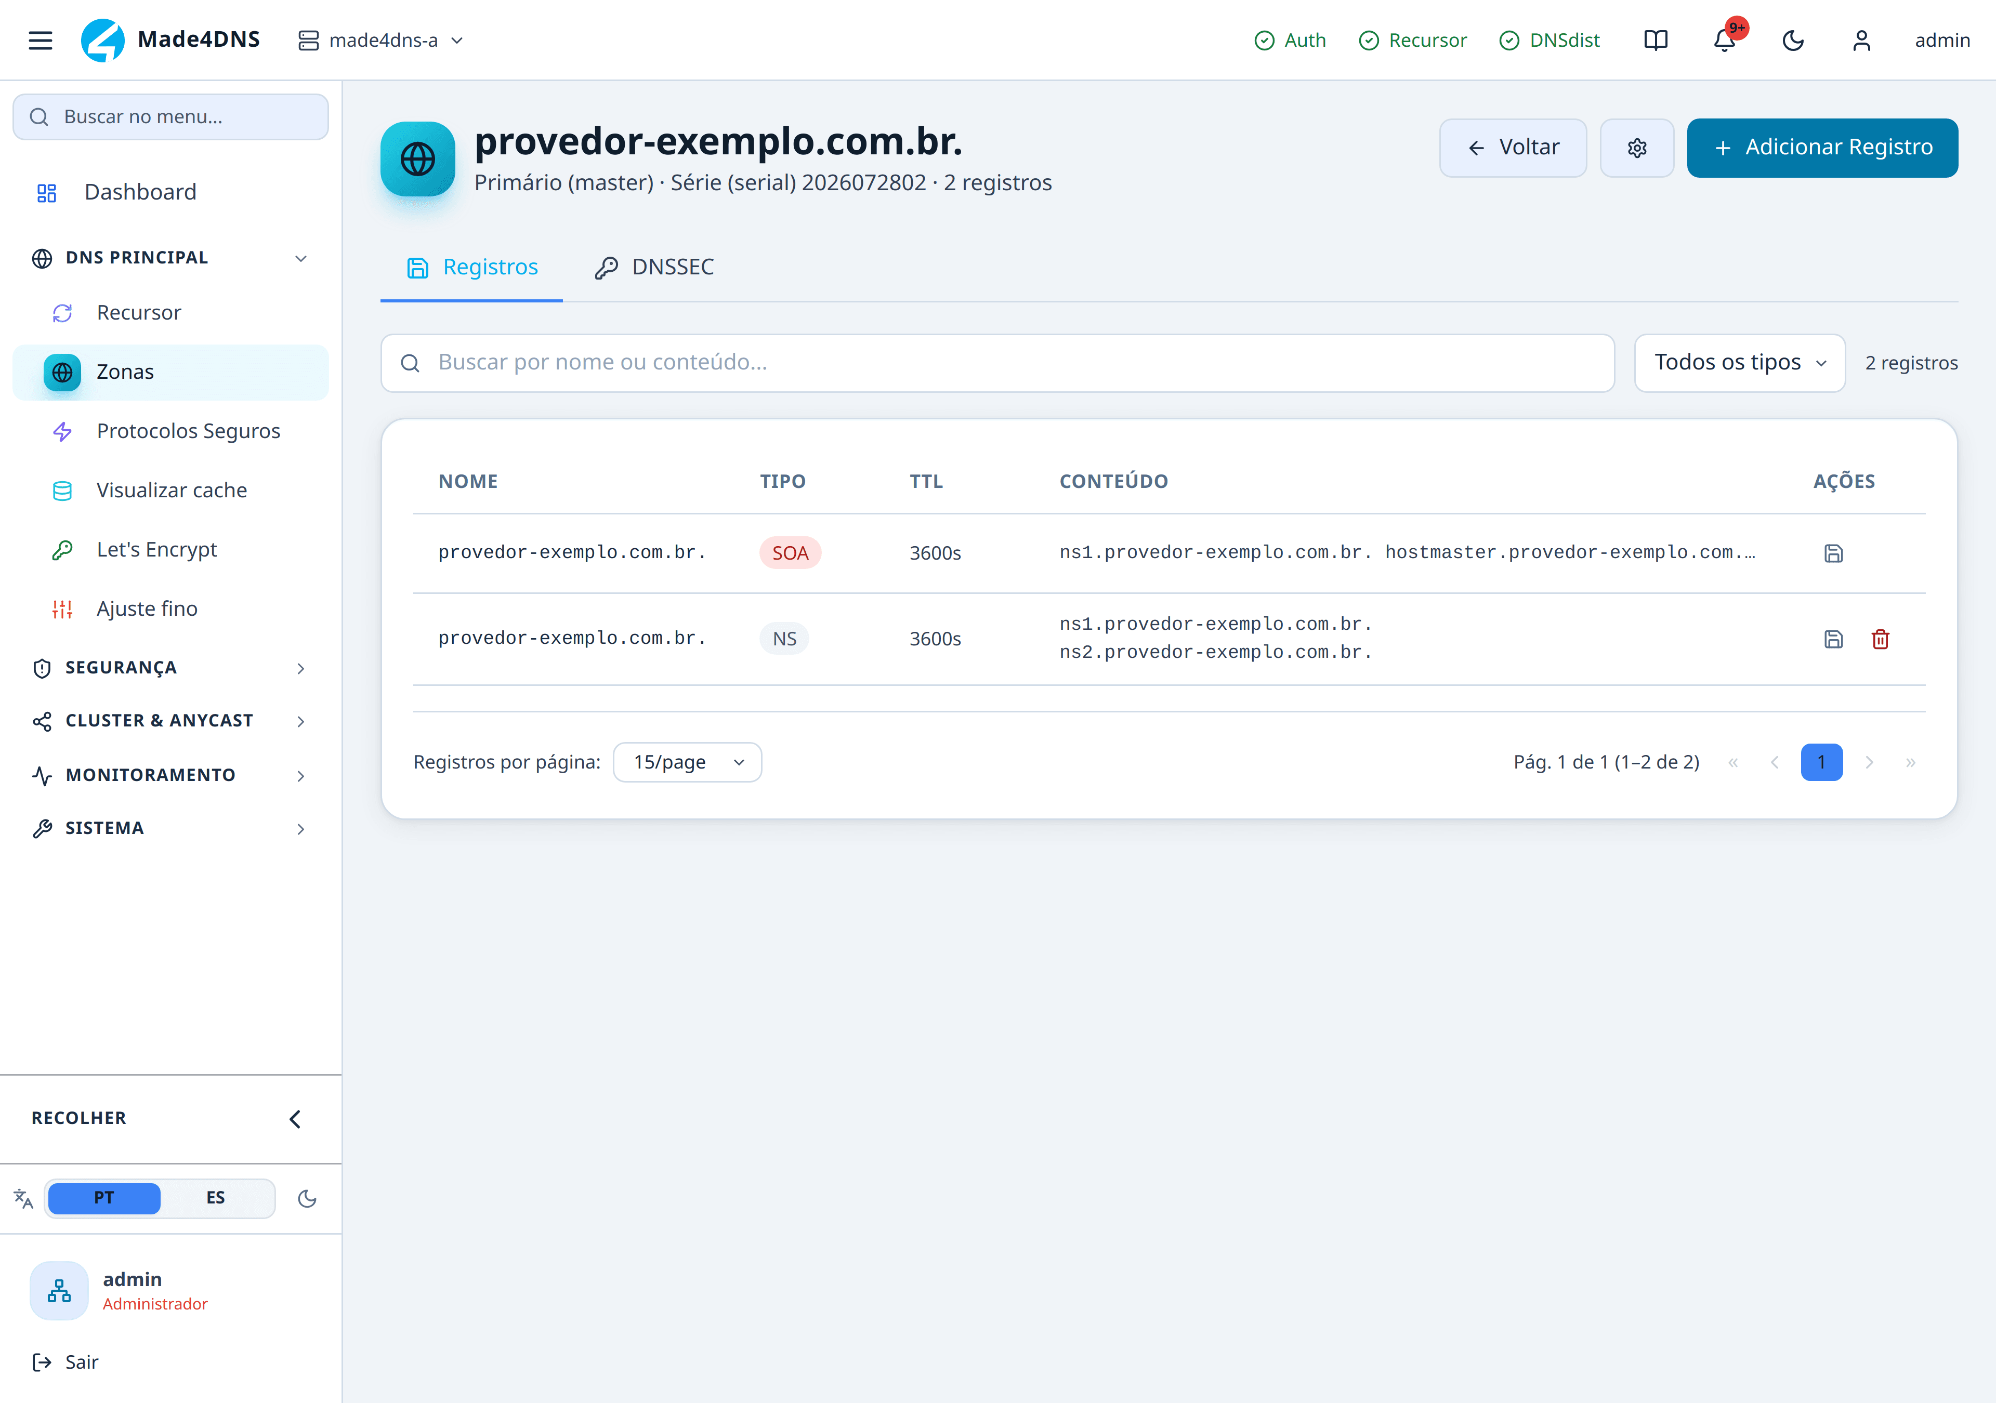The width and height of the screenshot is (1996, 1403).
Task: Click SOA content starting 'ns1.provedor-exemplo.com.br. hostmaster'
Action: click(1407, 553)
